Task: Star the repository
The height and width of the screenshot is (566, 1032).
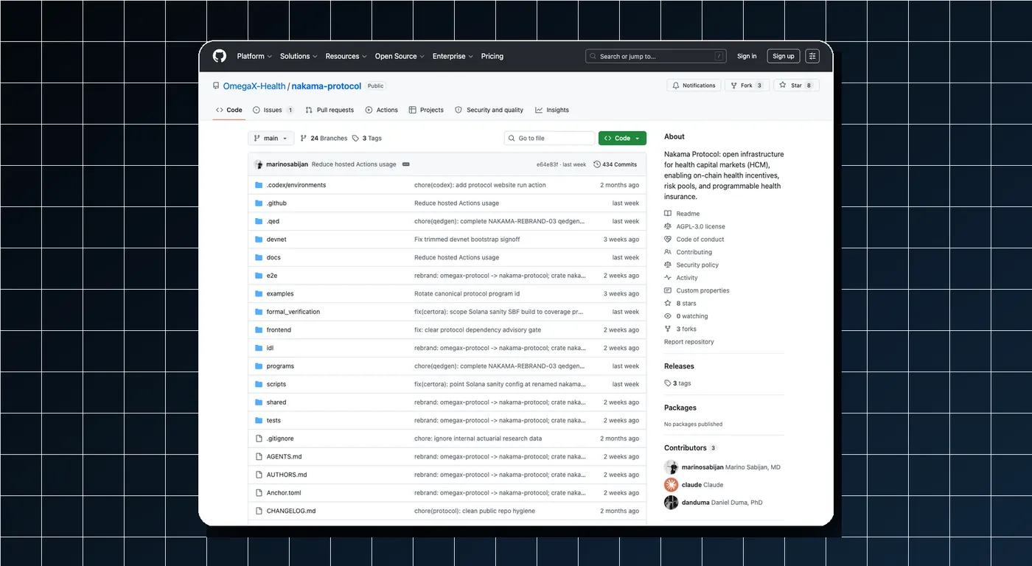Action: [x=796, y=85]
